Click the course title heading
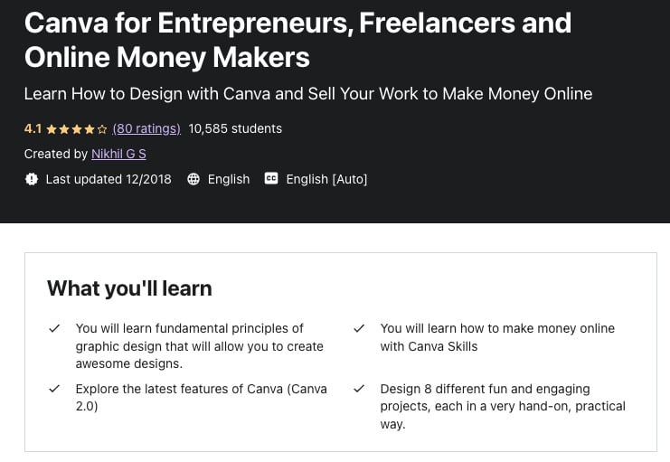 tap(297, 40)
